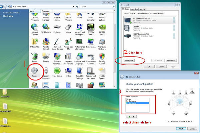Open the Printers icon
The image size is (200, 133).
(46, 56)
